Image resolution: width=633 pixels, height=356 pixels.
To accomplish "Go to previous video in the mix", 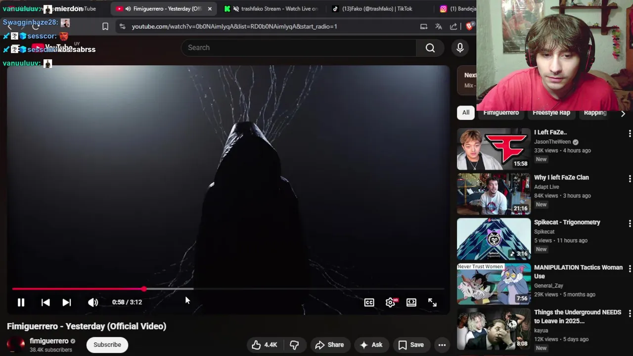I will click(45, 302).
